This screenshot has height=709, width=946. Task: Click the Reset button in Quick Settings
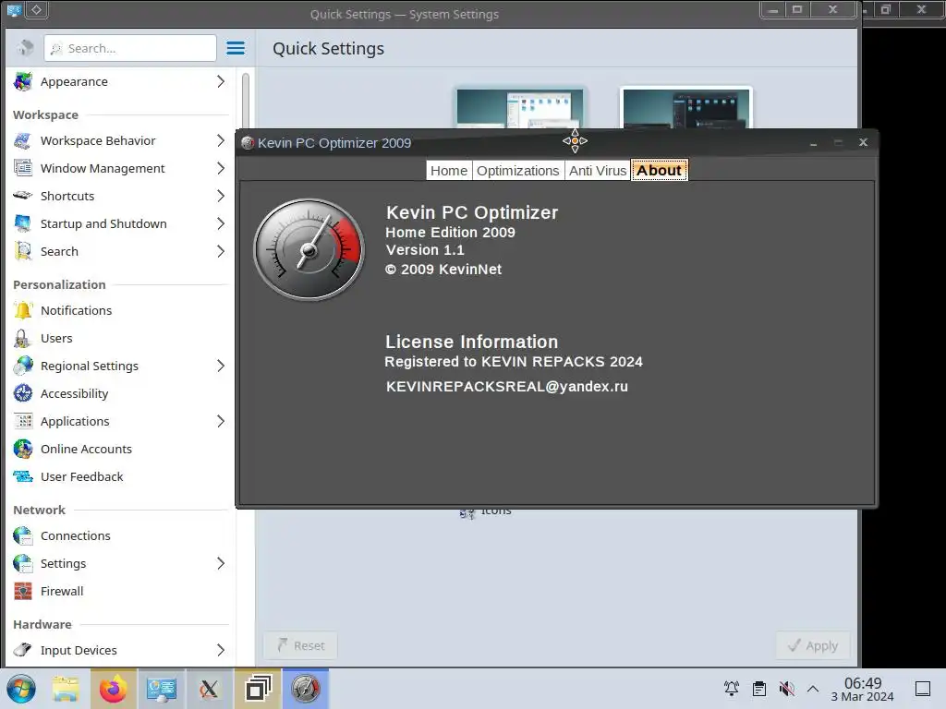pos(300,645)
